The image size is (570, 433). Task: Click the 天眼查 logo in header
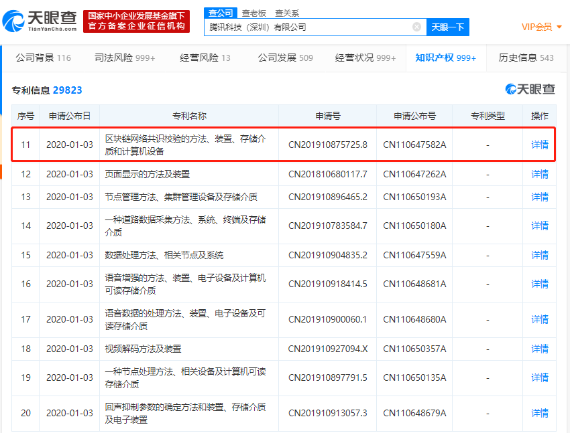pyautogui.click(x=39, y=21)
